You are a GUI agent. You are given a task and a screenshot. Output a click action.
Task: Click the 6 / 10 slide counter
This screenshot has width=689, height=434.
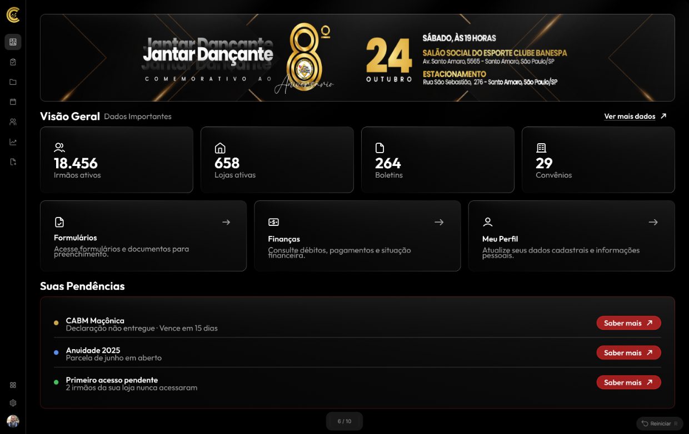point(344,421)
